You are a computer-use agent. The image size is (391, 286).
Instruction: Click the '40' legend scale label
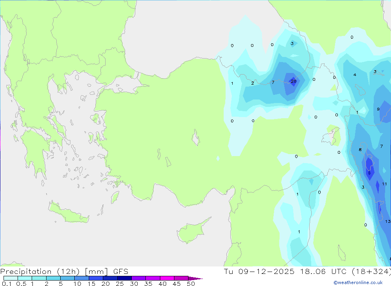pos(163,284)
